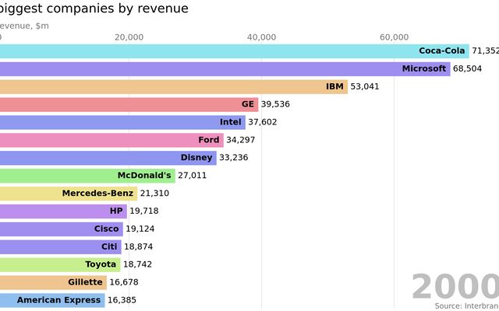Click the Cisco bar
499x311 pixels.
point(61,229)
